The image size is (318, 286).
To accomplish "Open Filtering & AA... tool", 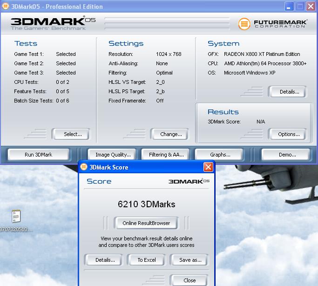I will 165,155.
